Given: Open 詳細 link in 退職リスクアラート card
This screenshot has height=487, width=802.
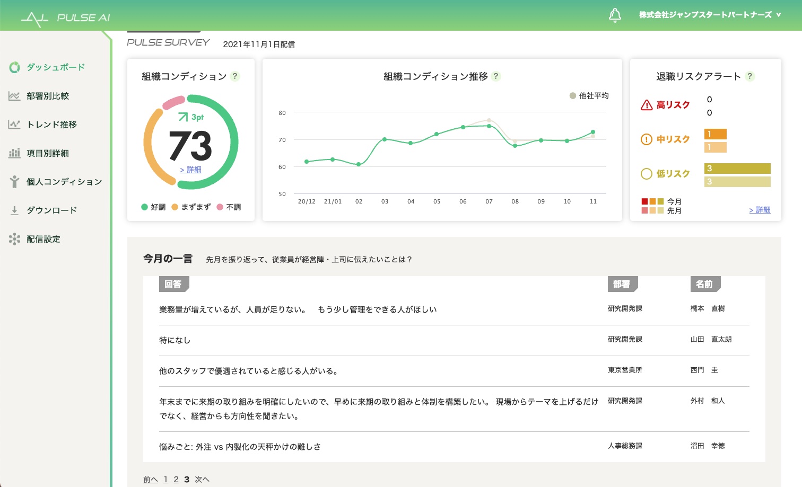Looking at the screenshot, I should [760, 210].
